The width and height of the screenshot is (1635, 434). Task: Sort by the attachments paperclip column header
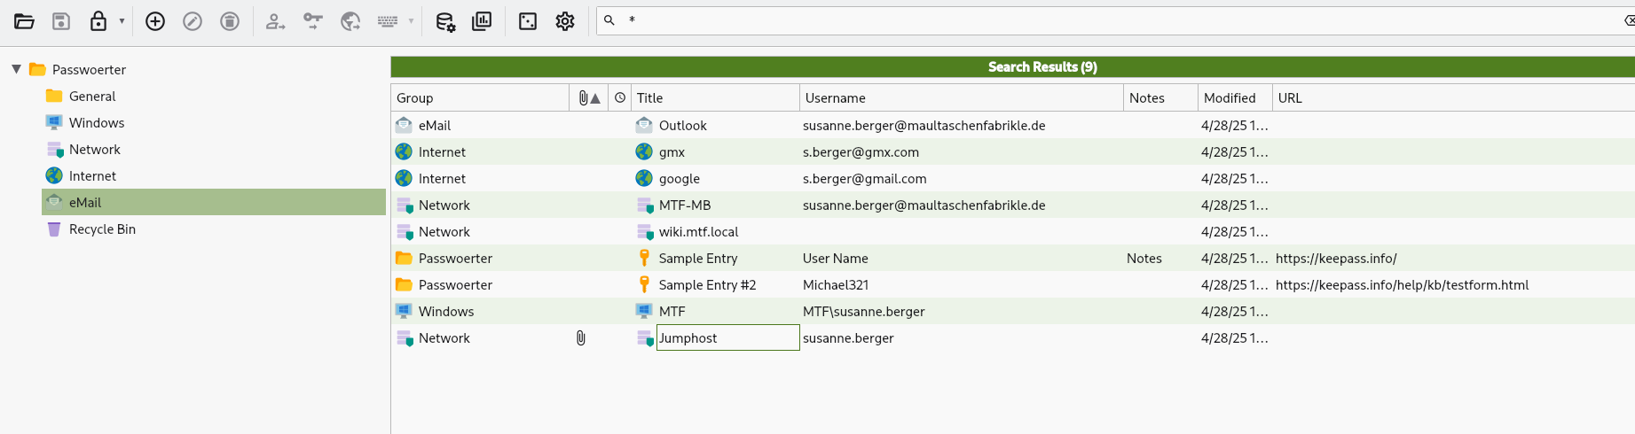tap(584, 98)
